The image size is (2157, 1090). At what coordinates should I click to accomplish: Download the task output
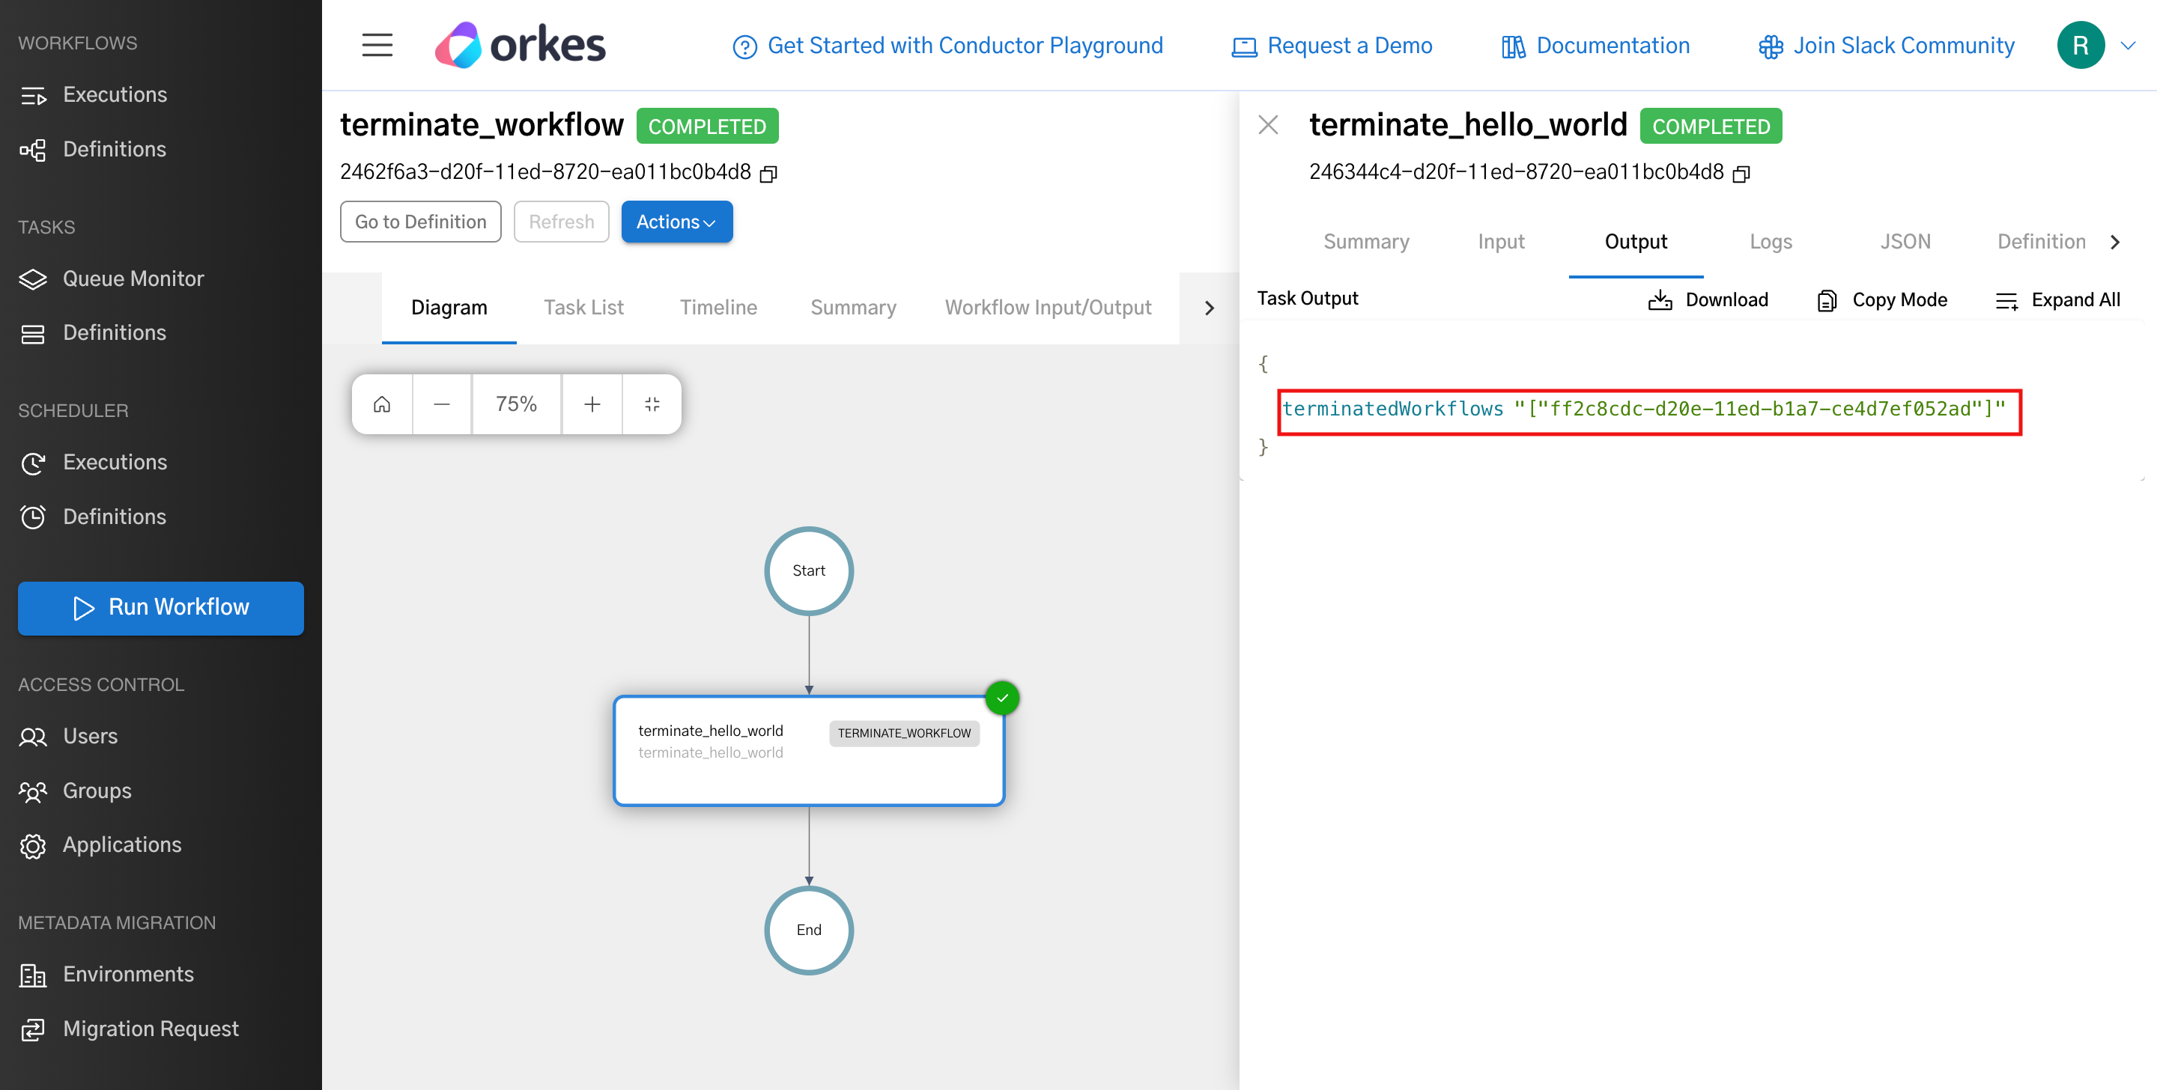click(1708, 299)
